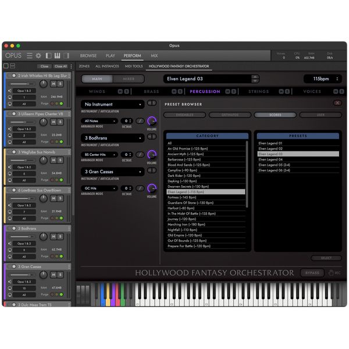This screenshot has height=349, width=349.
Task: Solo the WagTuba Sus Nonvib instrument
Action: click(60, 160)
